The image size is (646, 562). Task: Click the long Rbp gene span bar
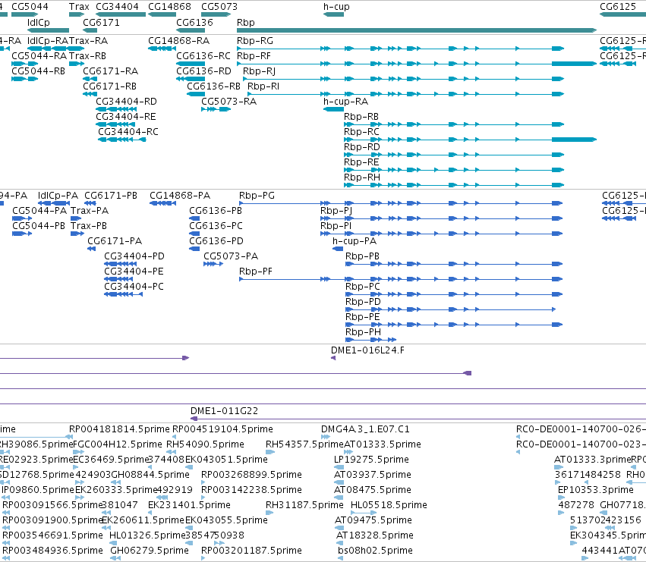pyautogui.click(x=417, y=30)
